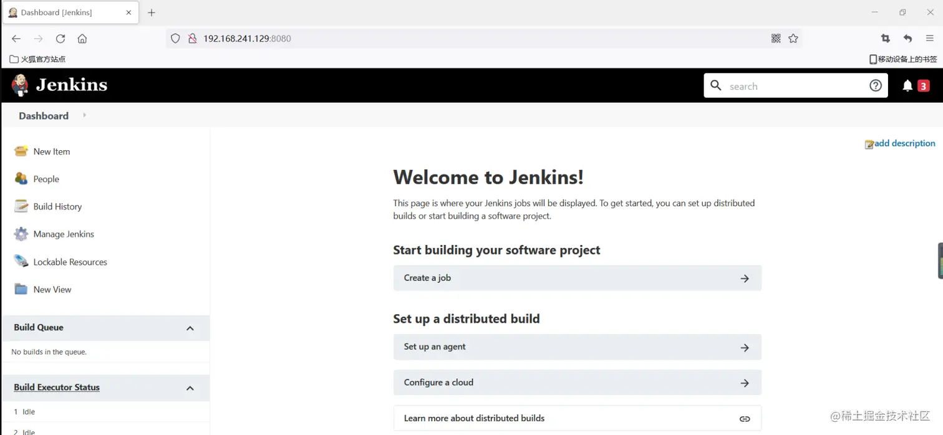Click the New View folder icon
Screen dimensions: 943x435
[21, 289]
